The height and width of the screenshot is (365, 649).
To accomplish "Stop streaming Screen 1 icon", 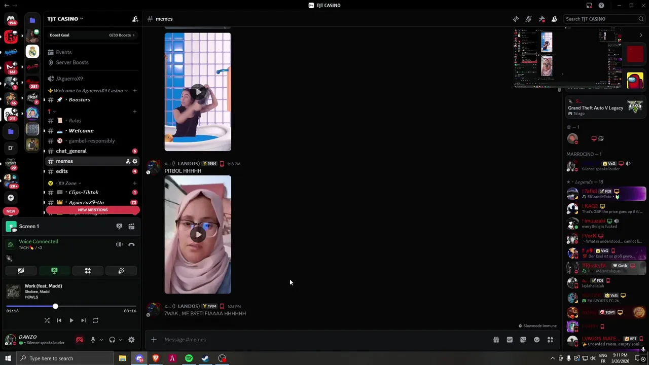I will (x=119, y=227).
